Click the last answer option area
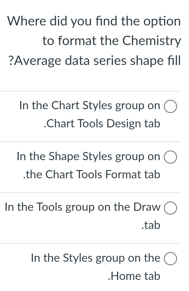The height and width of the screenshot is (291, 189). (96, 266)
